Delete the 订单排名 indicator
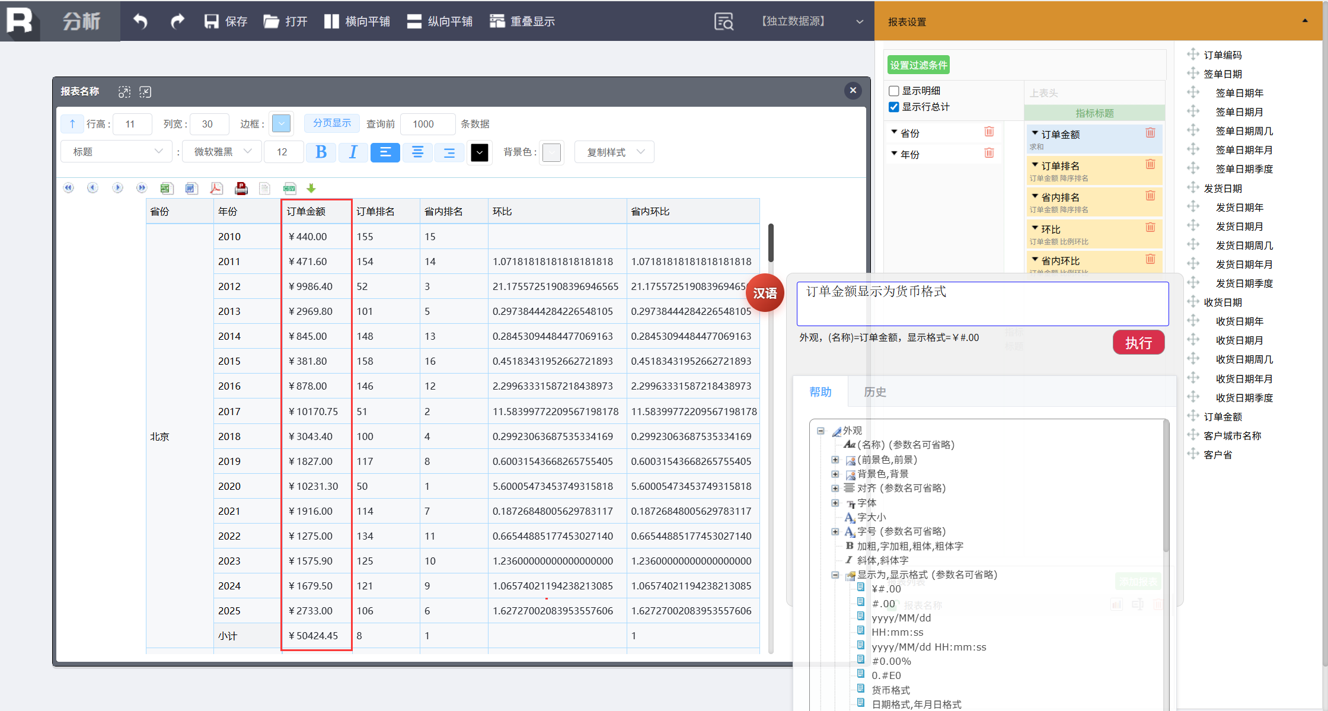The height and width of the screenshot is (711, 1328). coord(1150,164)
